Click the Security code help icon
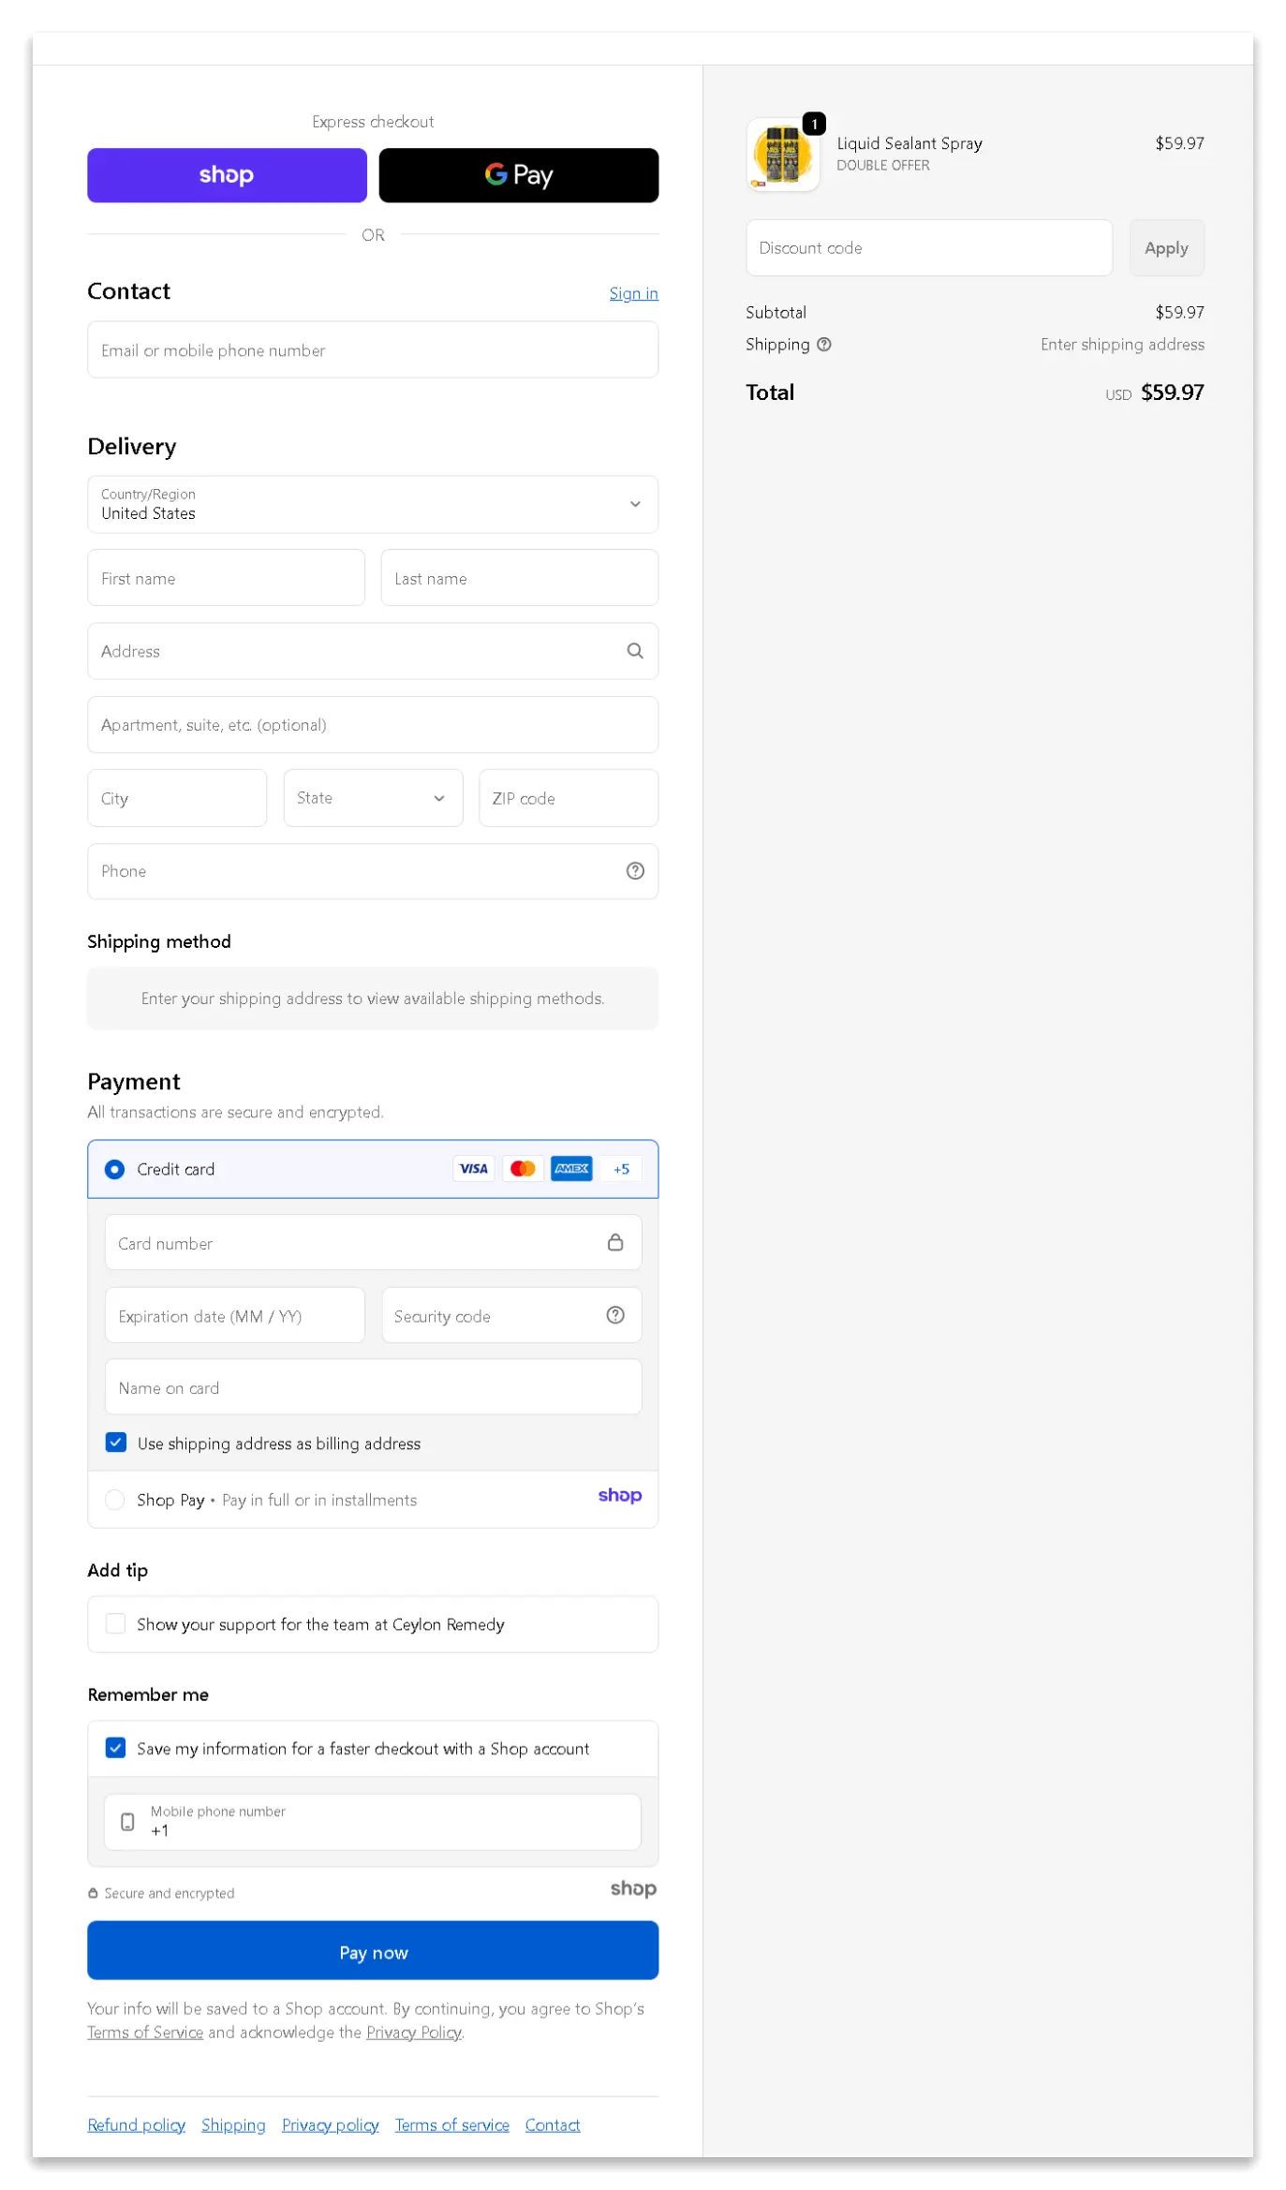Image resolution: width=1286 pixels, height=2190 pixels. 614,1315
